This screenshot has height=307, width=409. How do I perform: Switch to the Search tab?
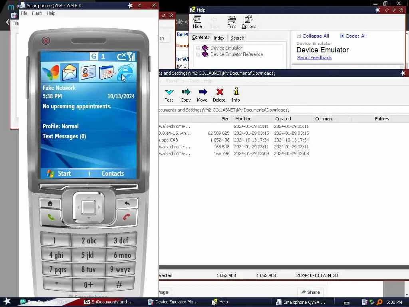pos(237,38)
